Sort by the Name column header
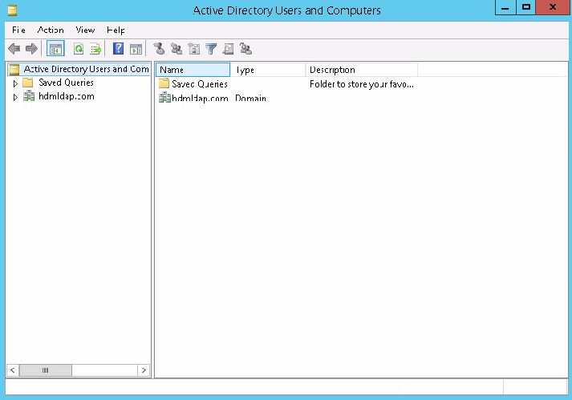Image resolution: width=572 pixels, height=400 pixels. click(x=193, y=70)
